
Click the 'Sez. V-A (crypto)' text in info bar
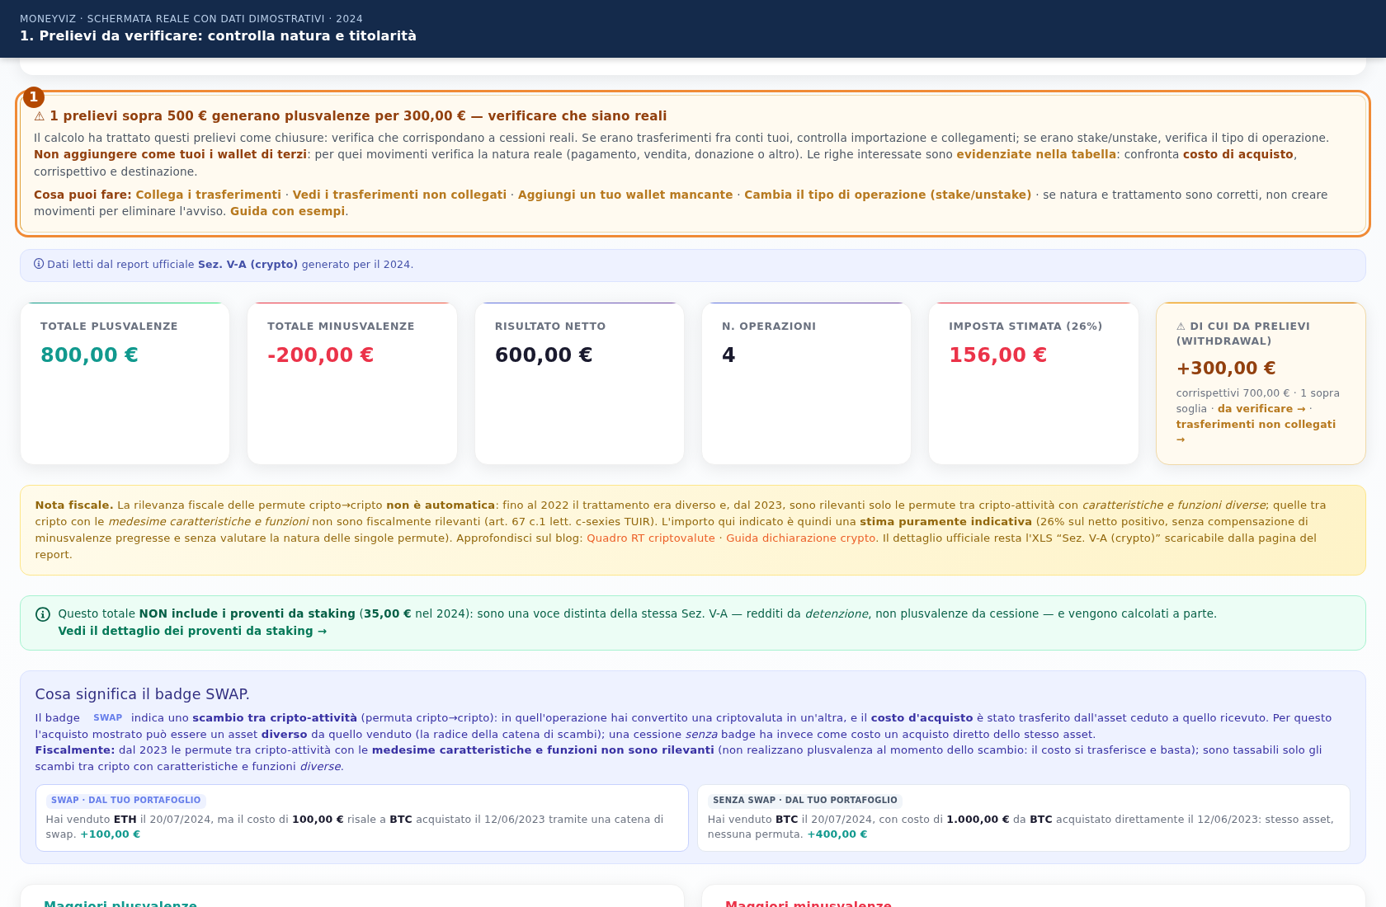[x=247, y=265]
